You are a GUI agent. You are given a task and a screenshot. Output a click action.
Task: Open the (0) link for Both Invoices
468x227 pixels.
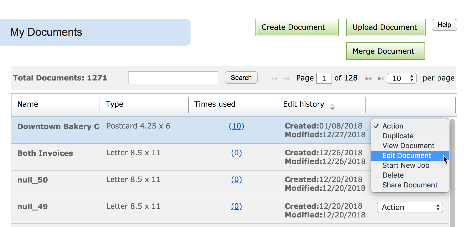click(x=237, y=153)
